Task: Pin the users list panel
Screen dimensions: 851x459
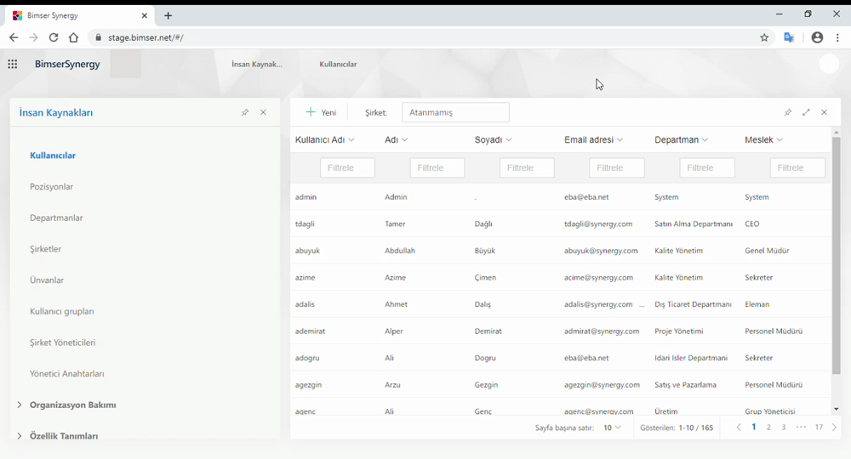Action: pos(788,112)
